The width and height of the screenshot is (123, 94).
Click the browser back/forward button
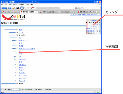[4, 8]
